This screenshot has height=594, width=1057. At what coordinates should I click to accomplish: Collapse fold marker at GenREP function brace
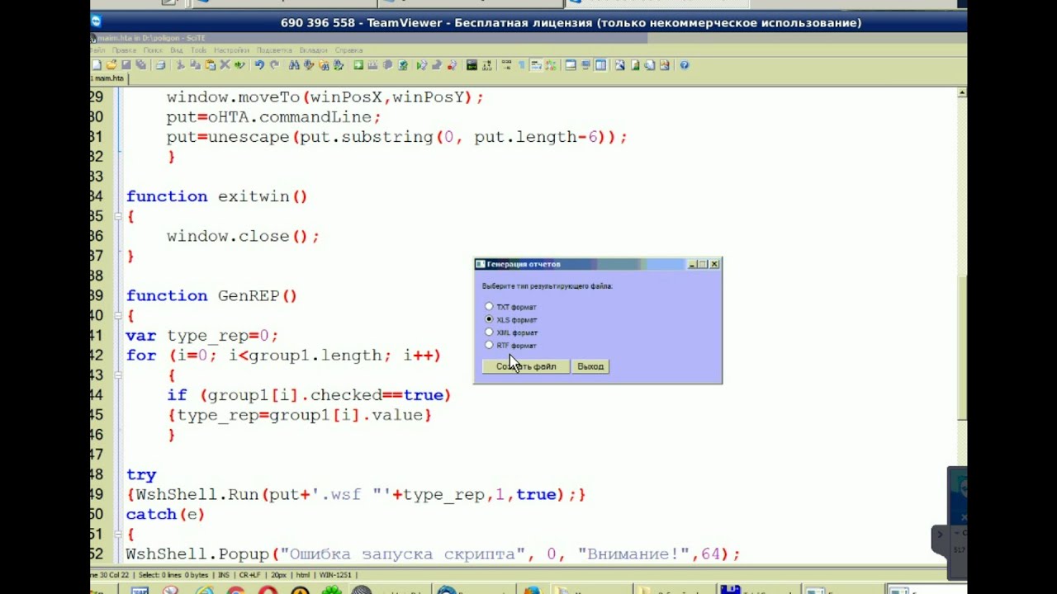pos(120,316)
